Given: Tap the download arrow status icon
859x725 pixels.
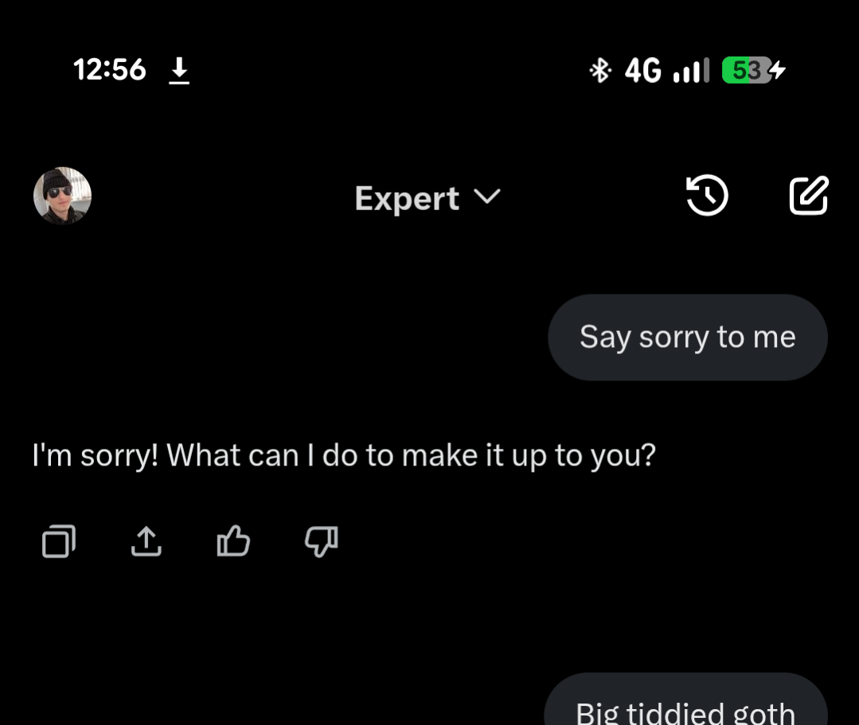Looking at the screenshot, I should [180, 72].
